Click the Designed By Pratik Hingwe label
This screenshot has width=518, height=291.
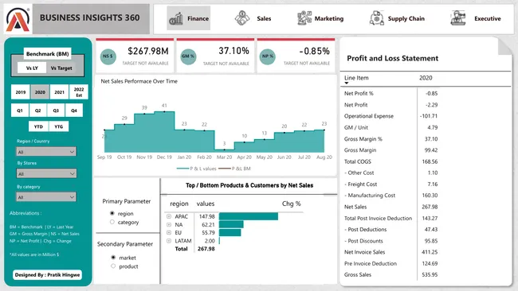[47, 274]
